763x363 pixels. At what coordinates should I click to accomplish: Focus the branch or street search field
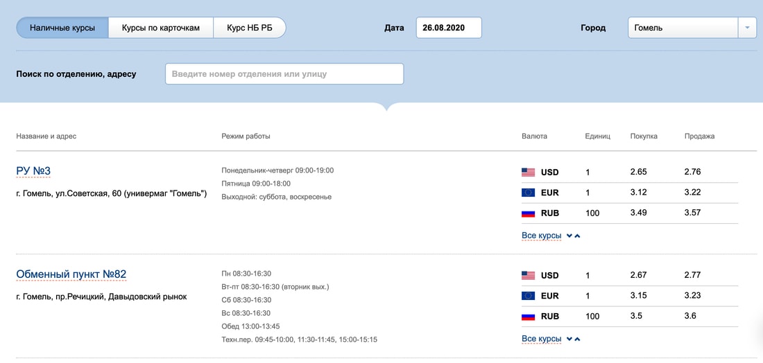[284, 74]
